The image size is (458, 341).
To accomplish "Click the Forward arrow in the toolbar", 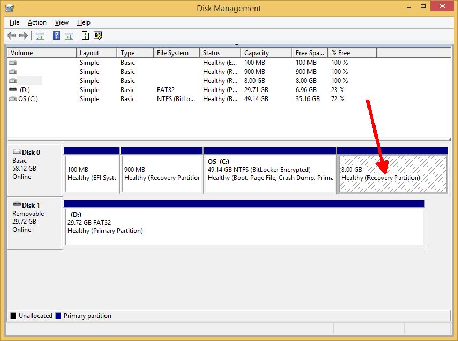I will point(24,36).
